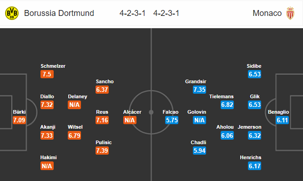Click Dortmund's 4-2-3-1 formation text

132,13
